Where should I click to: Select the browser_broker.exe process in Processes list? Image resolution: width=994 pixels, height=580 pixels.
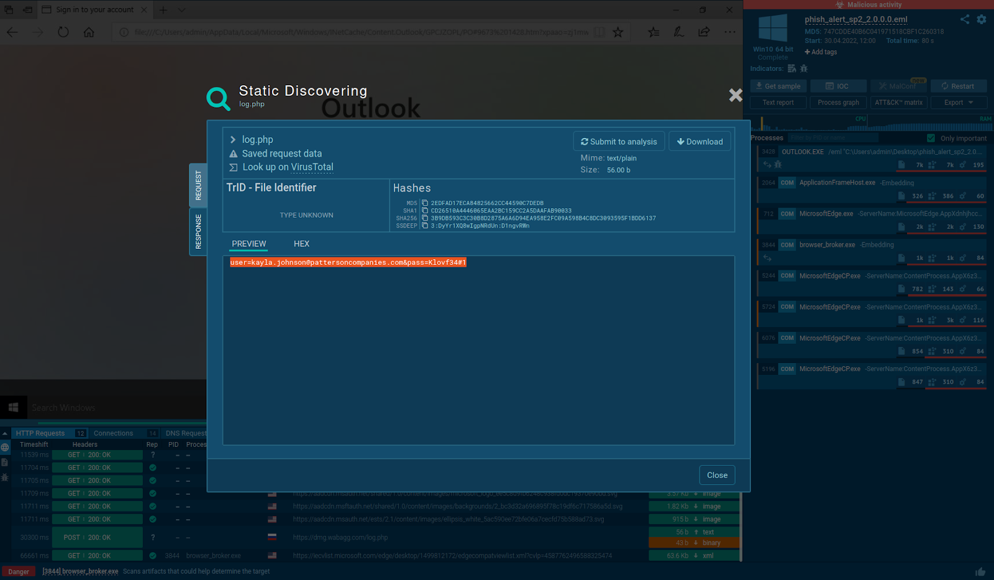872,251
